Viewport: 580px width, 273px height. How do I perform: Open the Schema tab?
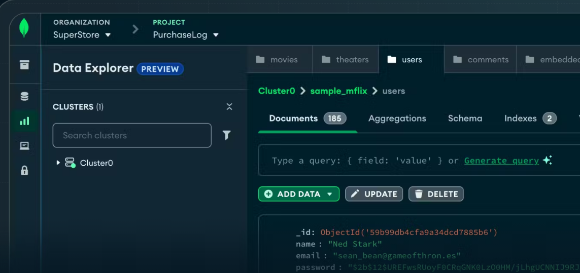pos(465,119)
